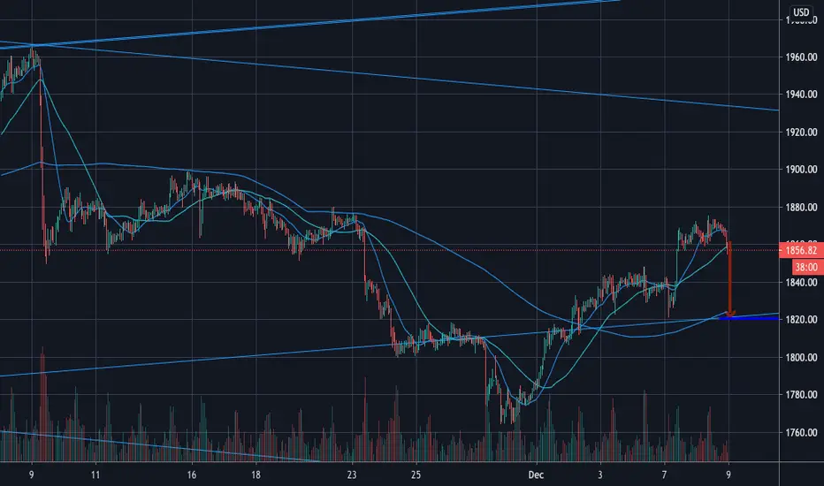Click the Dec label on time axis
Image resolution: width=824 pixels, height=486 pixels.
click(x=536, y=475)
